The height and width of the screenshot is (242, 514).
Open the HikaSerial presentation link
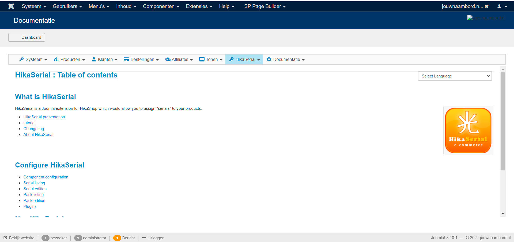[x=44, y=117]
